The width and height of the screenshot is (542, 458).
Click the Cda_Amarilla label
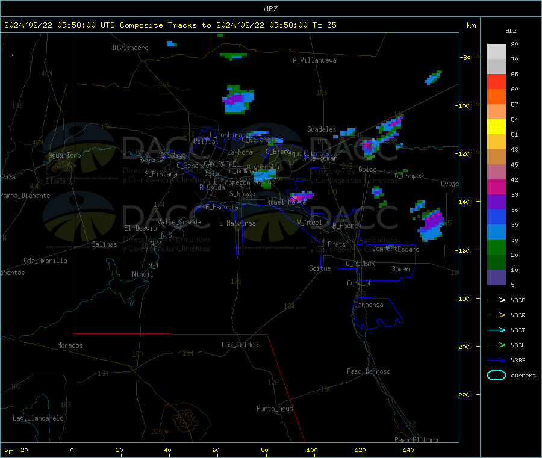click(x=45, y=261)
